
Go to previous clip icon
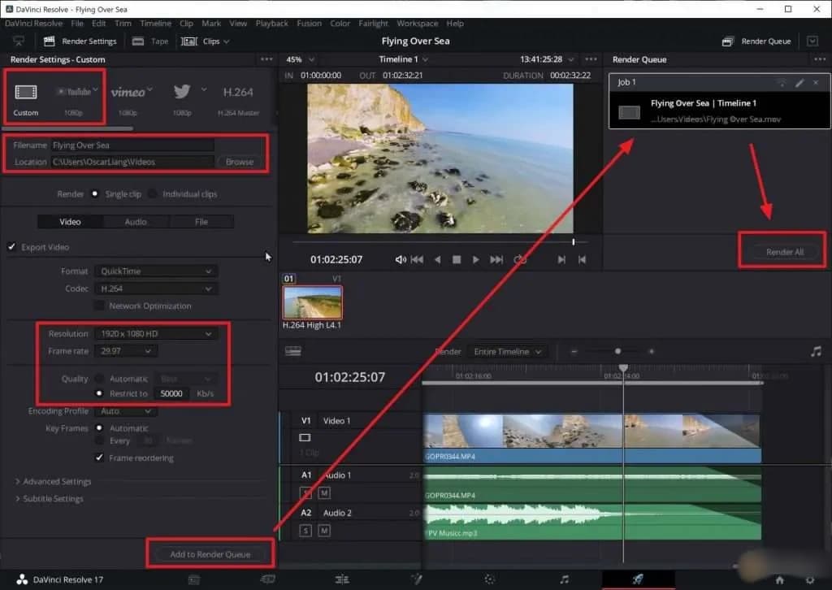click(x=582, y=259)
